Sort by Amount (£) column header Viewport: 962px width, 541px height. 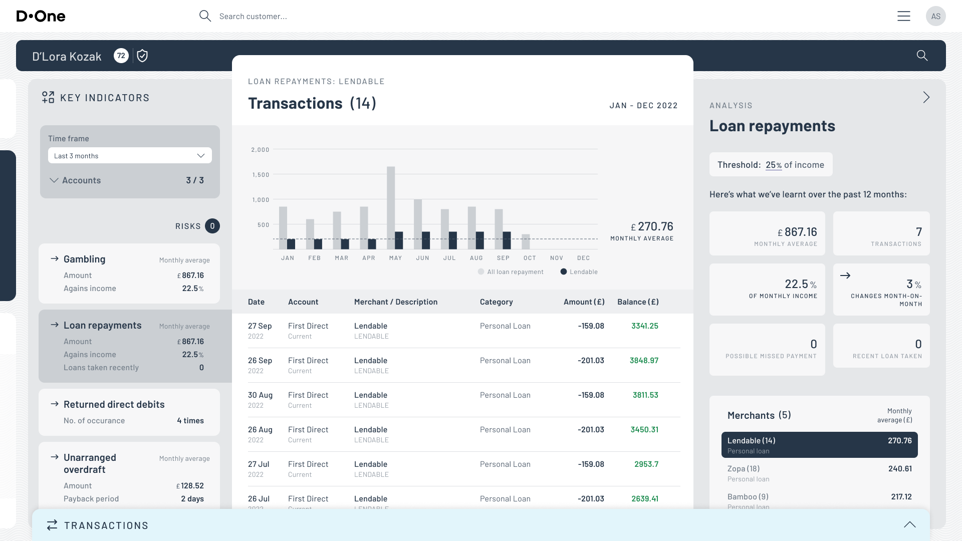point(584,302)
